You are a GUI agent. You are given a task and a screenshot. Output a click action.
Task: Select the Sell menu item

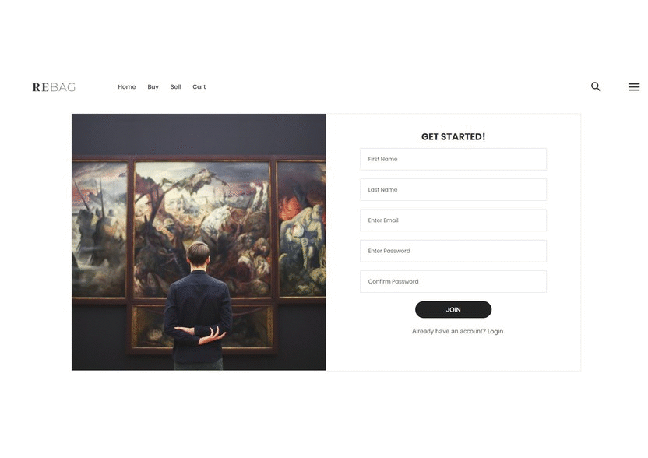(176, 86)
